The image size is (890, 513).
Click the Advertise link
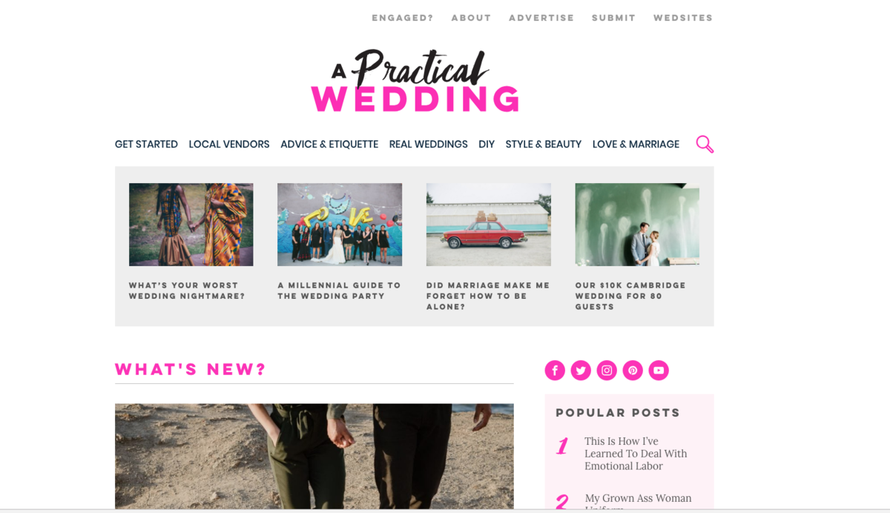click(541, 18)
